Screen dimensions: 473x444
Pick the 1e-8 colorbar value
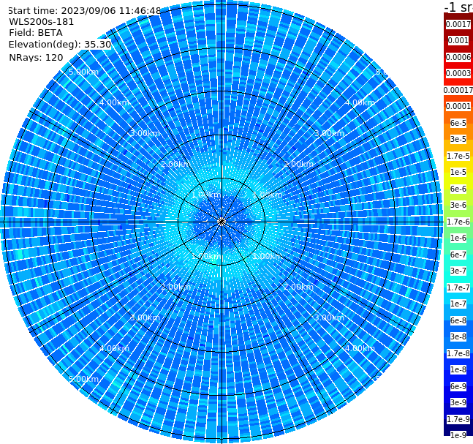pos(458,369)
